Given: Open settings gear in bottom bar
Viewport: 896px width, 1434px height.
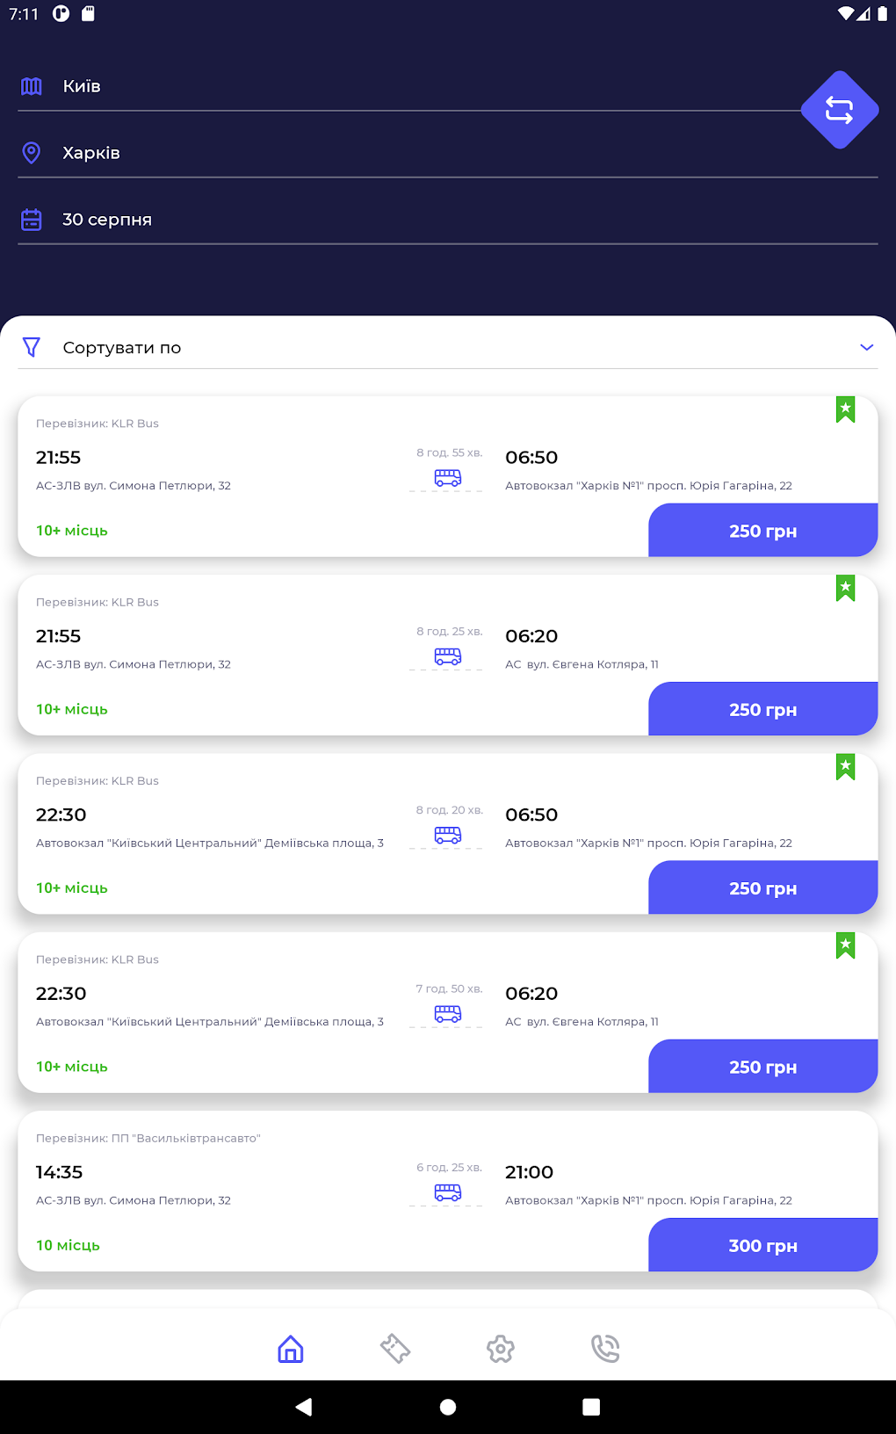Looking at the screenshot, I should [x=501, y=1349].
